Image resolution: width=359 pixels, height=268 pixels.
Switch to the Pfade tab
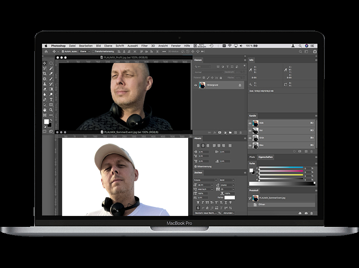(253, 157)
